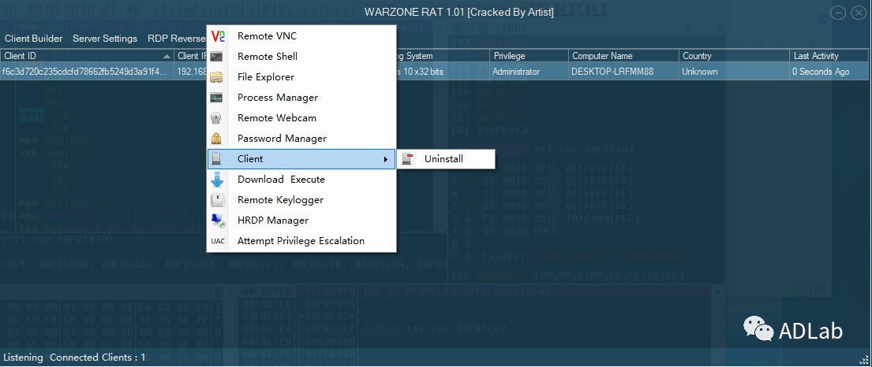Click the Download Execute arrow icon

click(218, 180)
